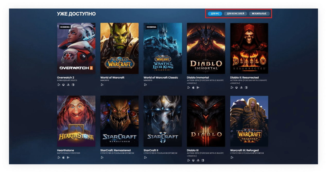Viewport: 327px width, 174px height.
Task: Click Battle.net icon under World of Warcraft Classic
Action: (x=145, y=85)
